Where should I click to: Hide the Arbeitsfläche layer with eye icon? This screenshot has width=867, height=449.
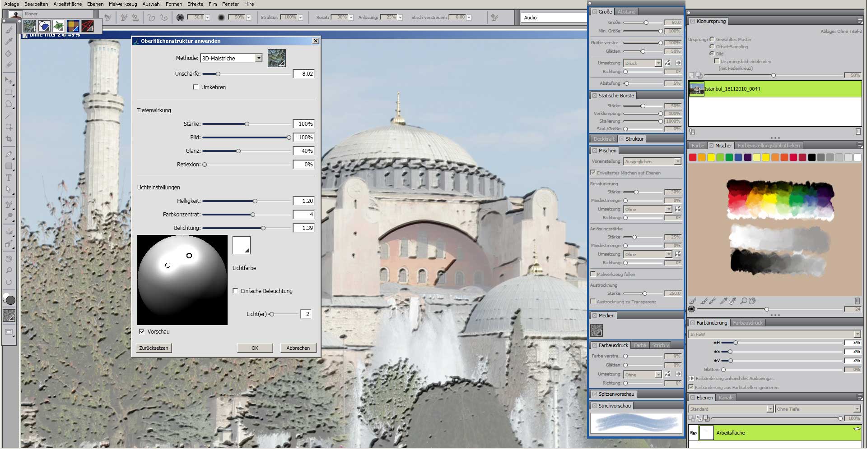[x=694, y=433]
